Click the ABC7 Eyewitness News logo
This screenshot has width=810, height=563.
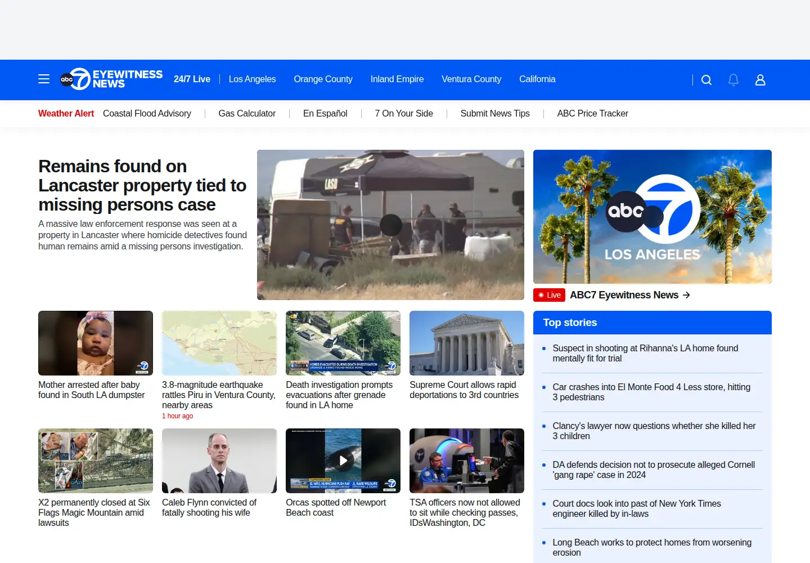tap(111, 79)
